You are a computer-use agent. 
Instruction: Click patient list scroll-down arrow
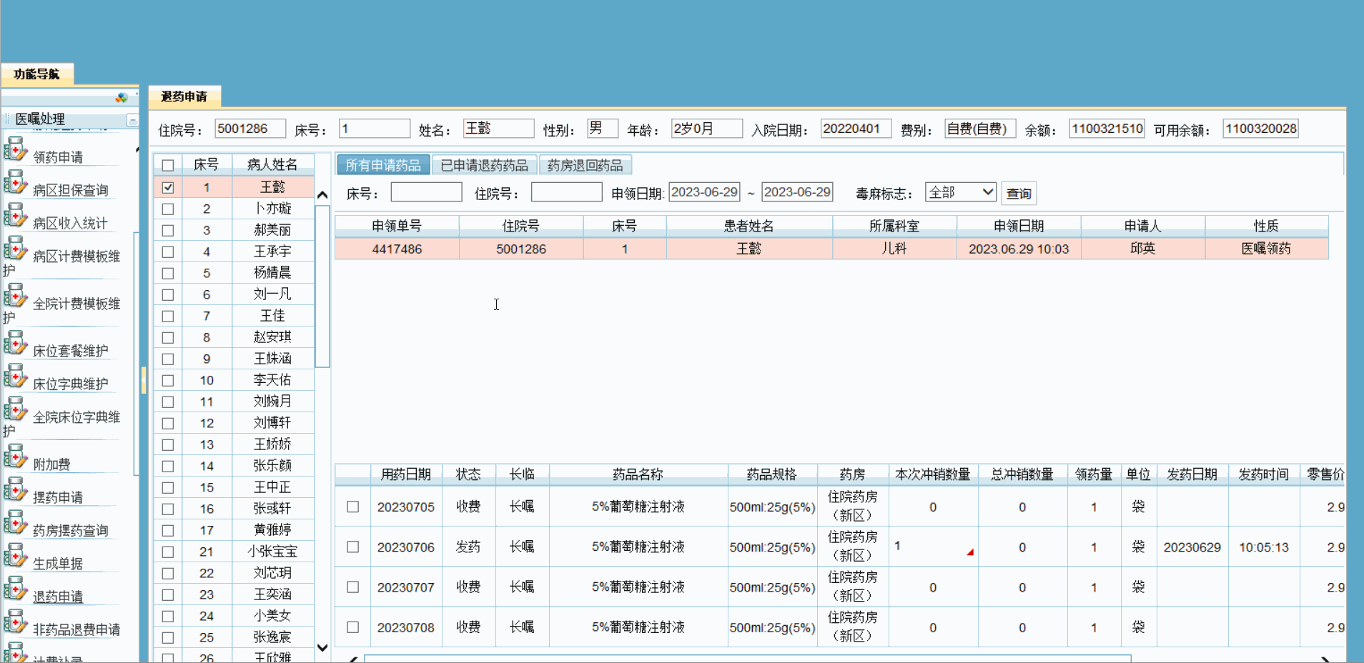(x=322, y=647)
